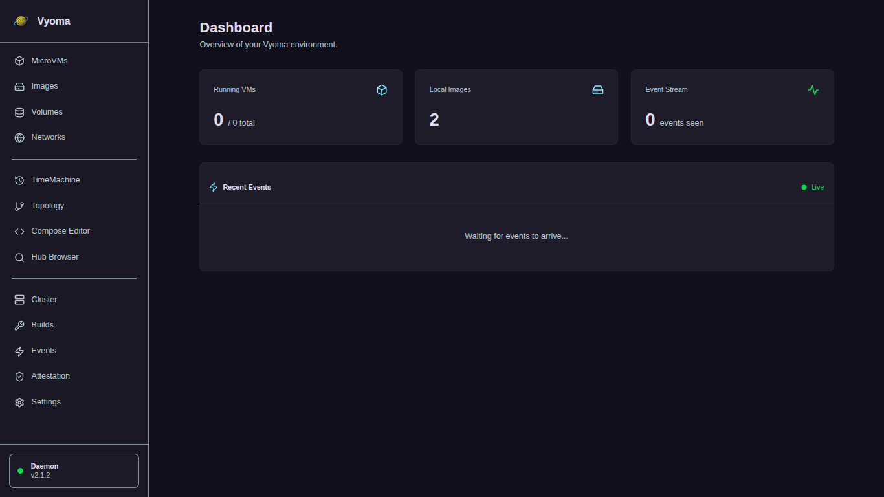Click the MicroVMs cube icon in sidebar

click(x=19, y=61)
